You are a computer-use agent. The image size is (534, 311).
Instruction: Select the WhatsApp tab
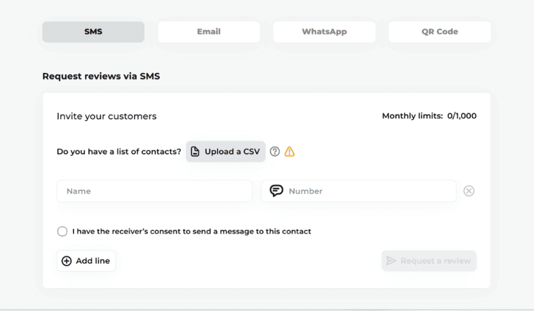pos(324,32)
